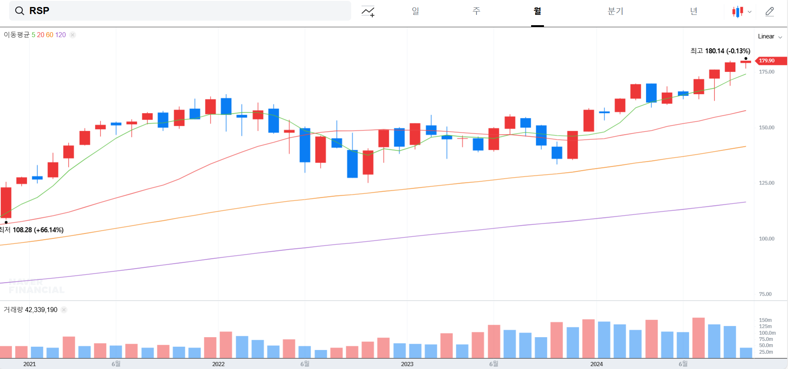Switch to the 년 (yearly) tab
Screen dimensions: 788x369
point(694,11)
